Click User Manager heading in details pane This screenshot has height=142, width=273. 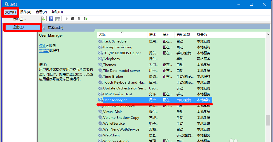[x=51, y=35]
